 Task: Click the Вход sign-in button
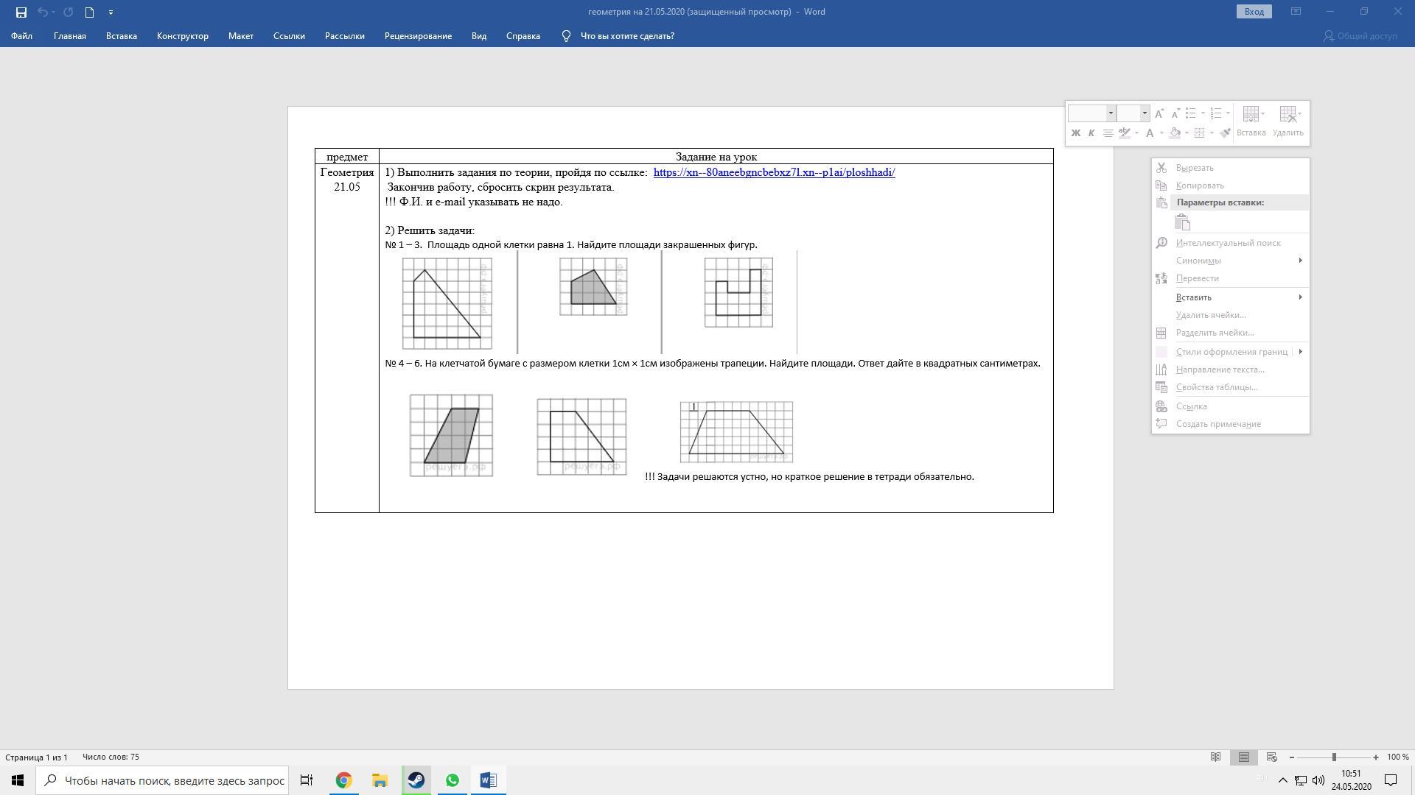click(1254, 12)
